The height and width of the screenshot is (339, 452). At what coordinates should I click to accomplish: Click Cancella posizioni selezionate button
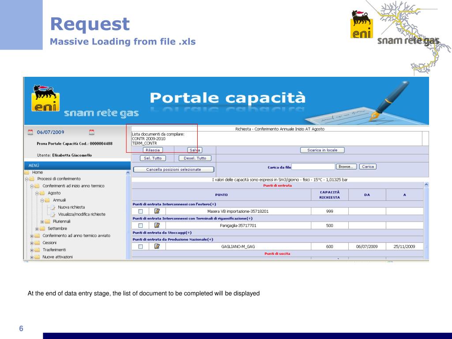[x=173, y=169]
